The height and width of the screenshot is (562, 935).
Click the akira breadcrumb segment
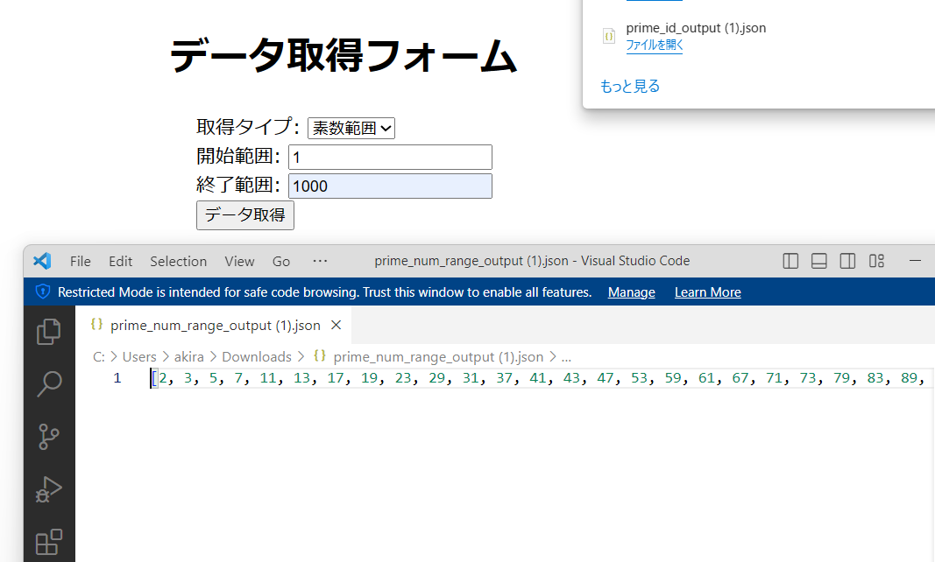coord(189,357)
